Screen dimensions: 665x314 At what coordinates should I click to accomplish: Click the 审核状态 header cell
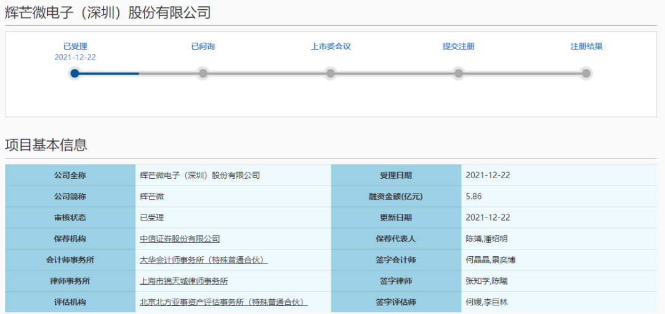coord(70,218)
